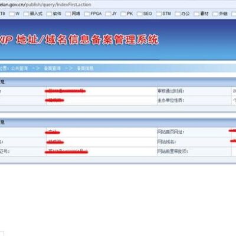Click the 网站首页网址 label
Viewport: 236px width, 236px height.
tap(171, 132)
